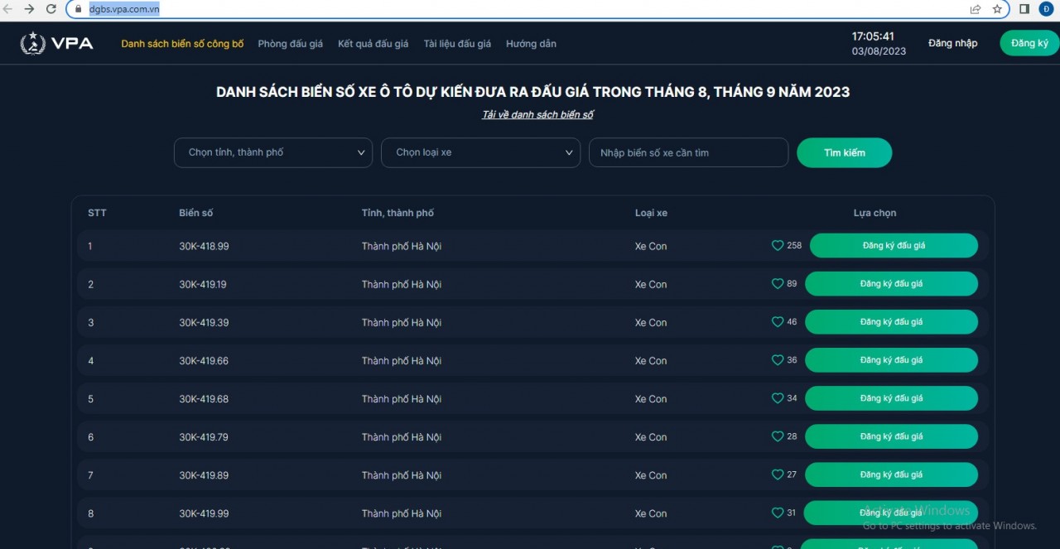Click the green Tìm kiếm search icon button
This screenshot has height=549, width=1060.
click(x=844, y=152)
